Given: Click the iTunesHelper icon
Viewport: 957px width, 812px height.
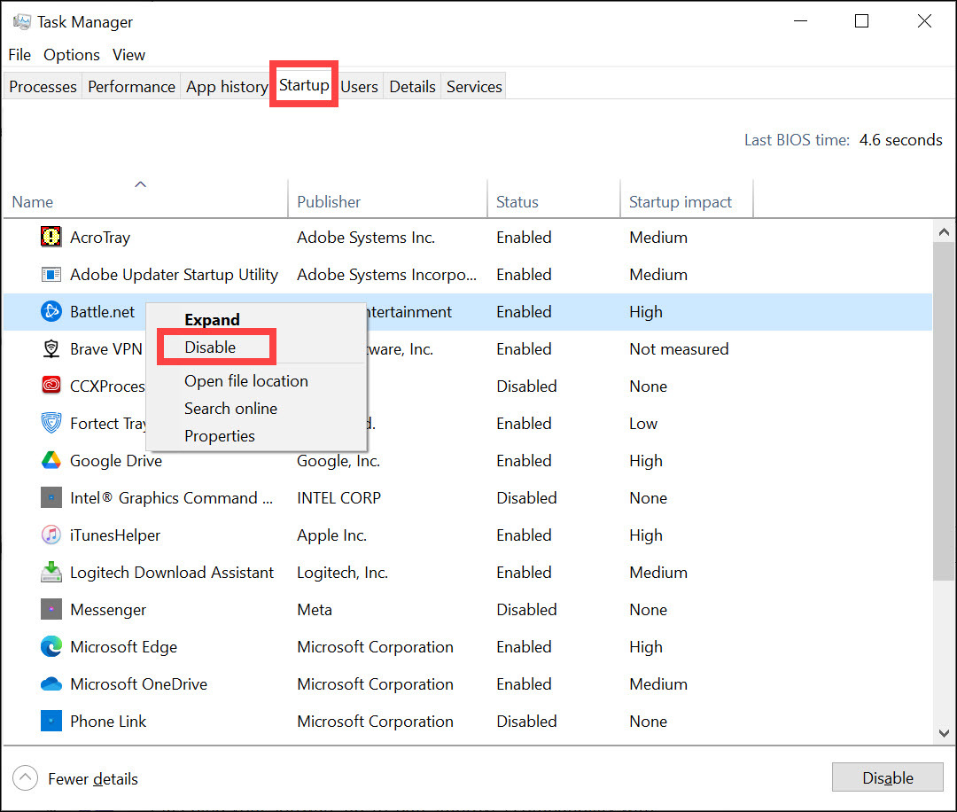Looking at the screenshot, I should [51, 535].
